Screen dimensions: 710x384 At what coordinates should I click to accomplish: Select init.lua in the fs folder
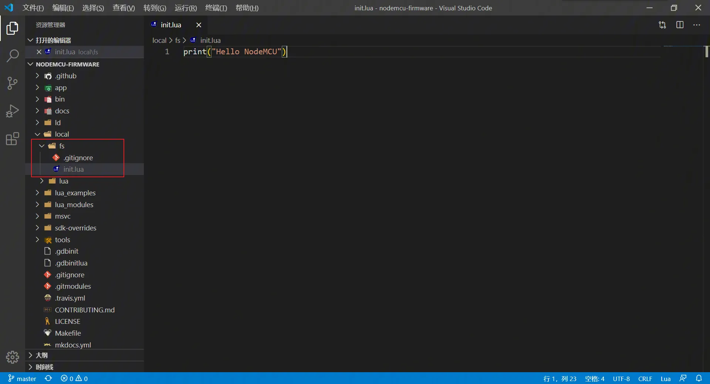pos(84,169)
